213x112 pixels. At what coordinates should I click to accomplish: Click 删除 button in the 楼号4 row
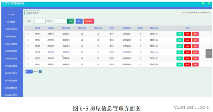195,52
